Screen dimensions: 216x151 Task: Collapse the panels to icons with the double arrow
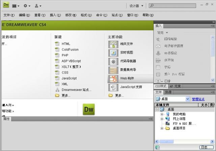coord(214,22)
